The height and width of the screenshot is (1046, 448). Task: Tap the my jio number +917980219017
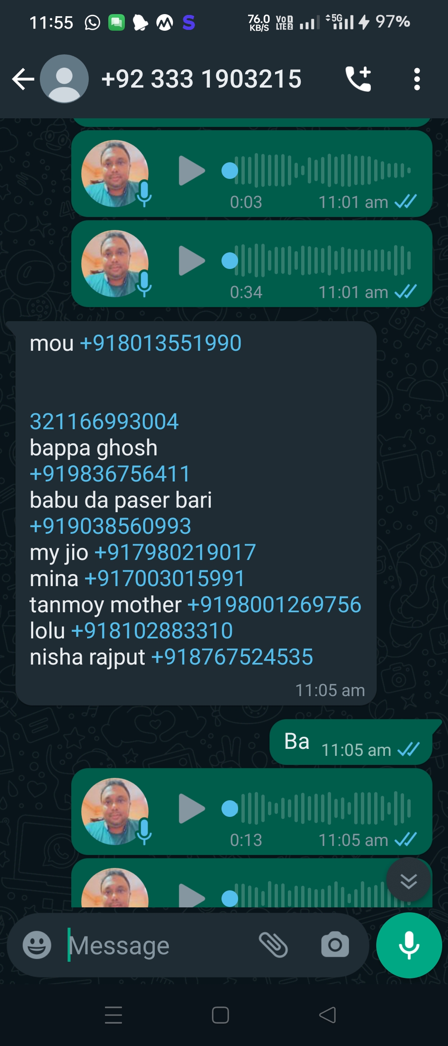click(175, 552)
